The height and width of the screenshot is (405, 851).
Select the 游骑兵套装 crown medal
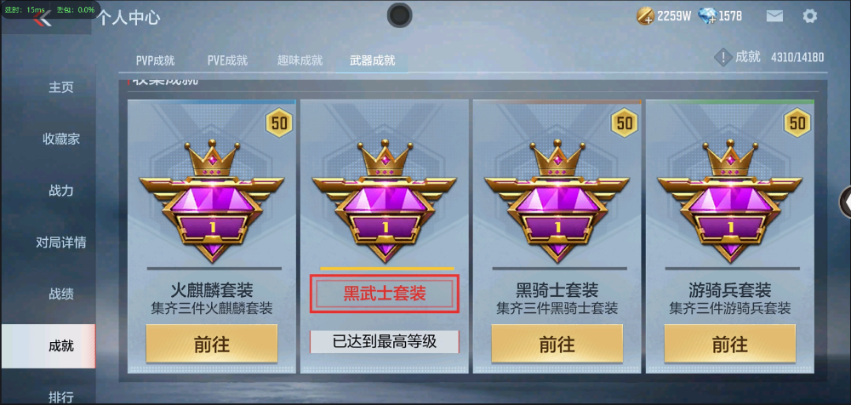[x=730, y=200]
